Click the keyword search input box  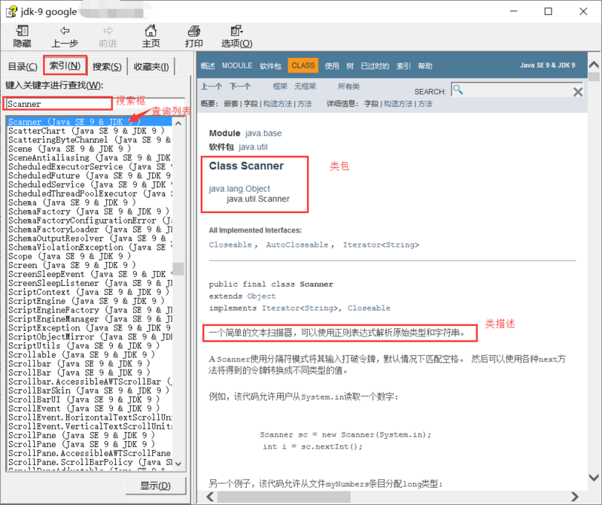[49, 103]
